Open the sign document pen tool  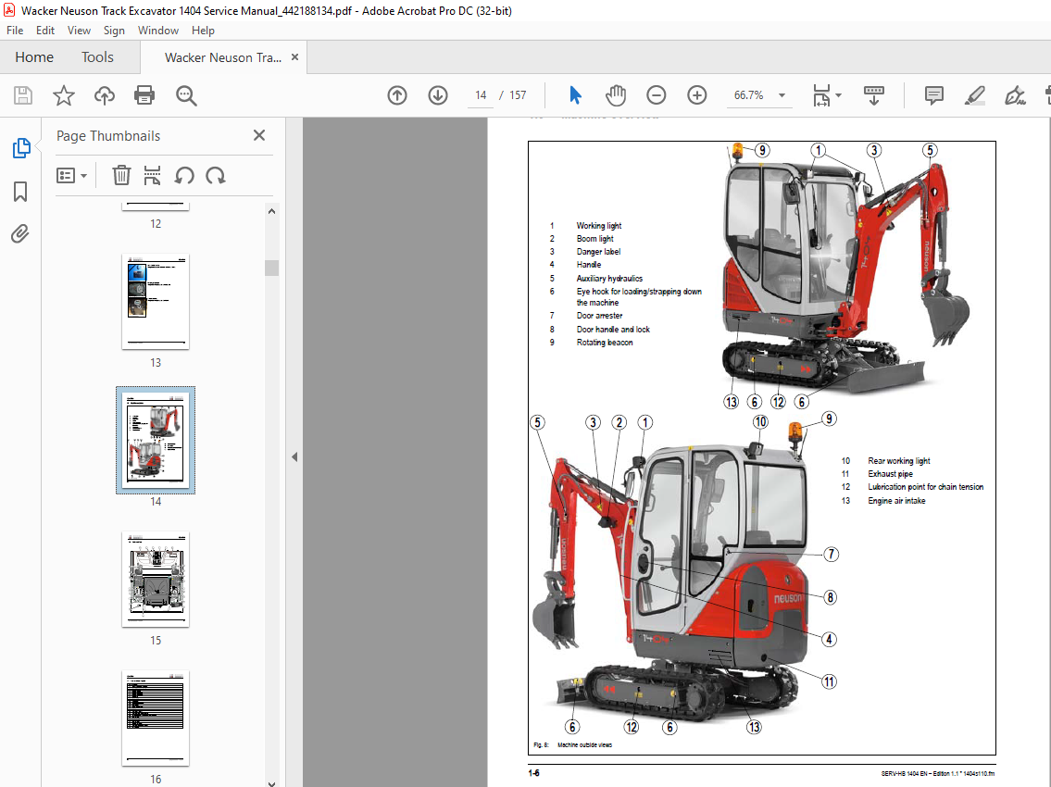pos(1015,95)
